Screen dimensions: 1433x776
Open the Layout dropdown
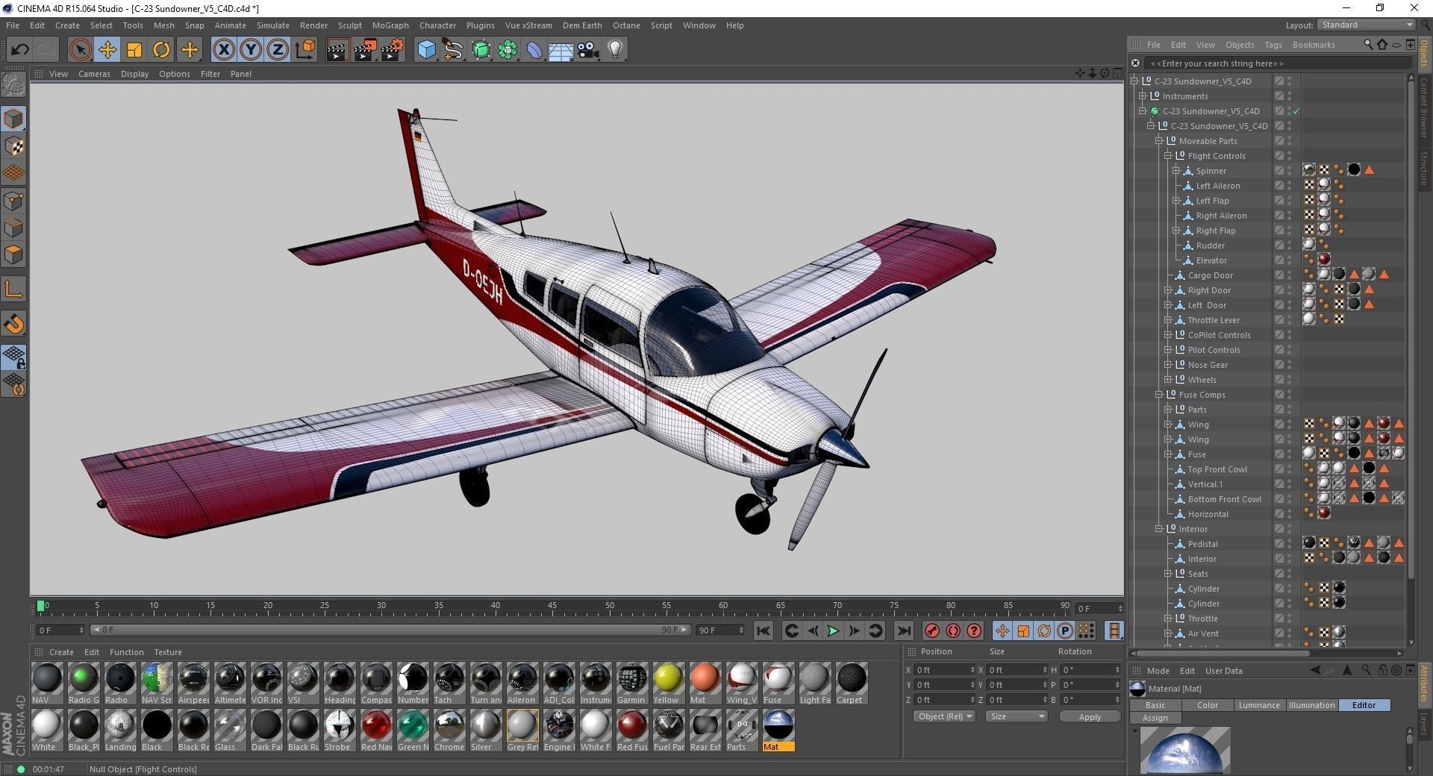tap(1366, 25)
